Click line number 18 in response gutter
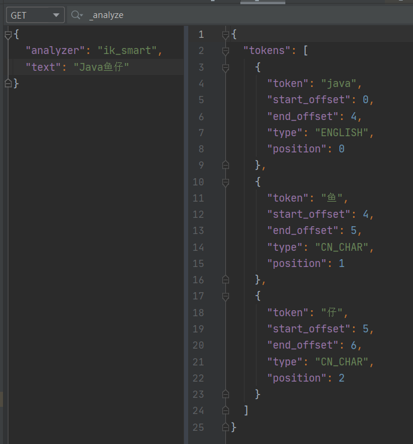413x444 pixels. pos(198,313)
